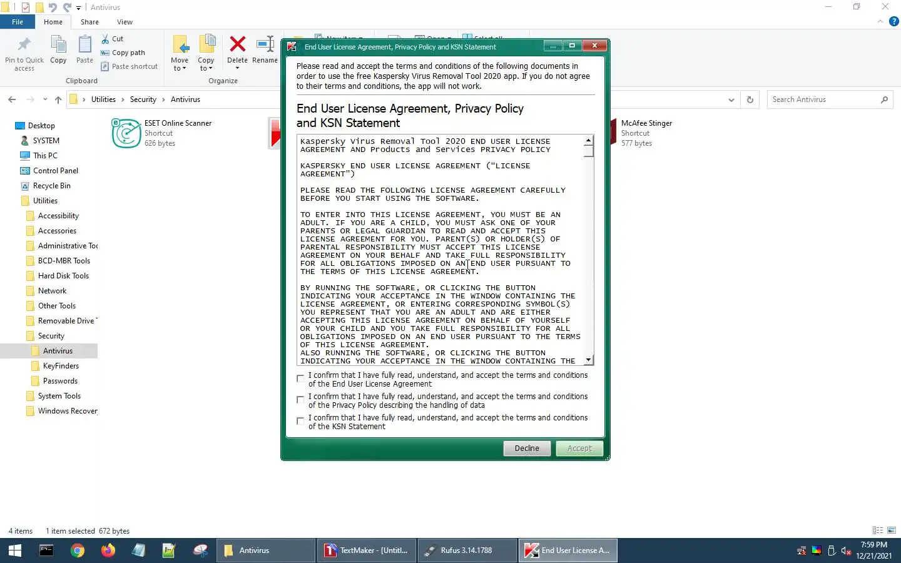The width and height of the screenshot is (901, 563).
Task: Click Utilities in the address breadcrumb
Action: [x=103, y=99]
